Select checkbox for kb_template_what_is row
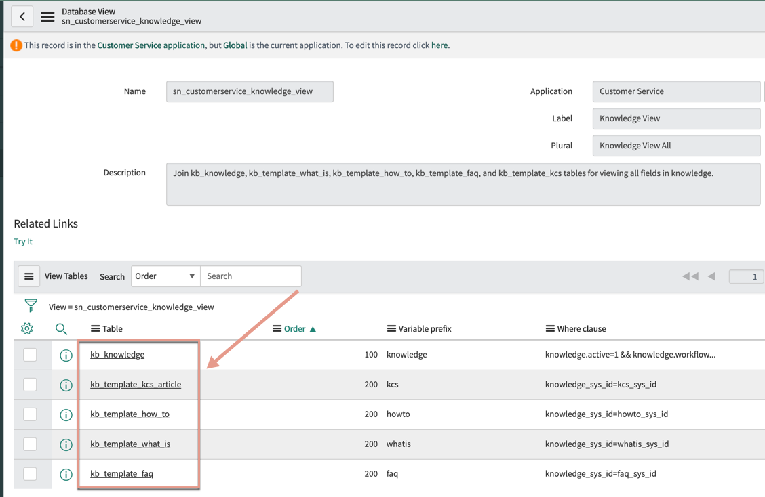The height and width of the screenshot is (497, 765). pyautogui.click(x=30, y=444)
